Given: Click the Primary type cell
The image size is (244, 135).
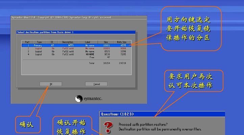Looking at the screenshot, I should 38,45.
